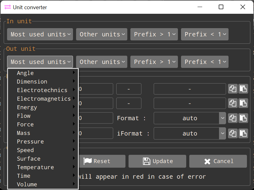The height and width of the screenshot is (190, 254).
Task: Open the In unit 'Most used units' dropdown
Action: (x=40, y=34)
